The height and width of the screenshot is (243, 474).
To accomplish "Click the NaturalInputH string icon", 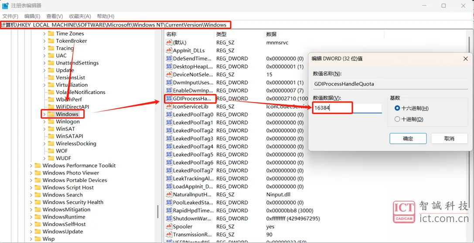I will click(169, 194).
